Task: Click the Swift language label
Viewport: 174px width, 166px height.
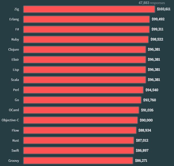Action: pyautogui.click(x=15, y=150)
